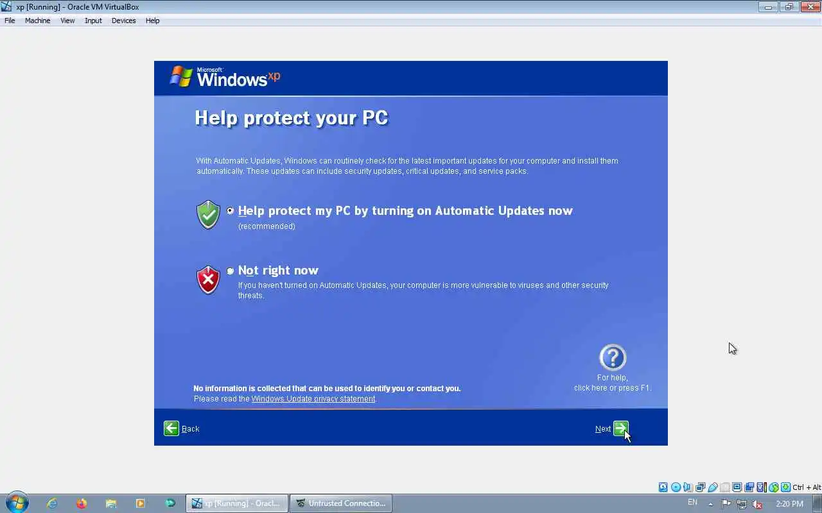Click the hard disk activity status icon
The width and height of the screenshot is (822, 513).
pos(663,487)
